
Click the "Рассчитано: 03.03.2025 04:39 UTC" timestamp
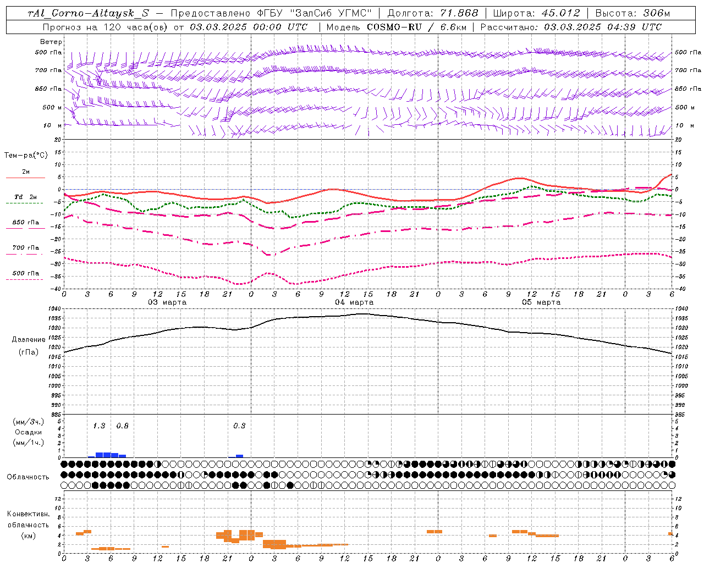[x=571, y=27]
